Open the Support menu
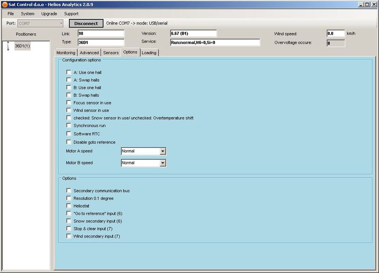Viewport: 379px width, 273px height. click(71, 14)
